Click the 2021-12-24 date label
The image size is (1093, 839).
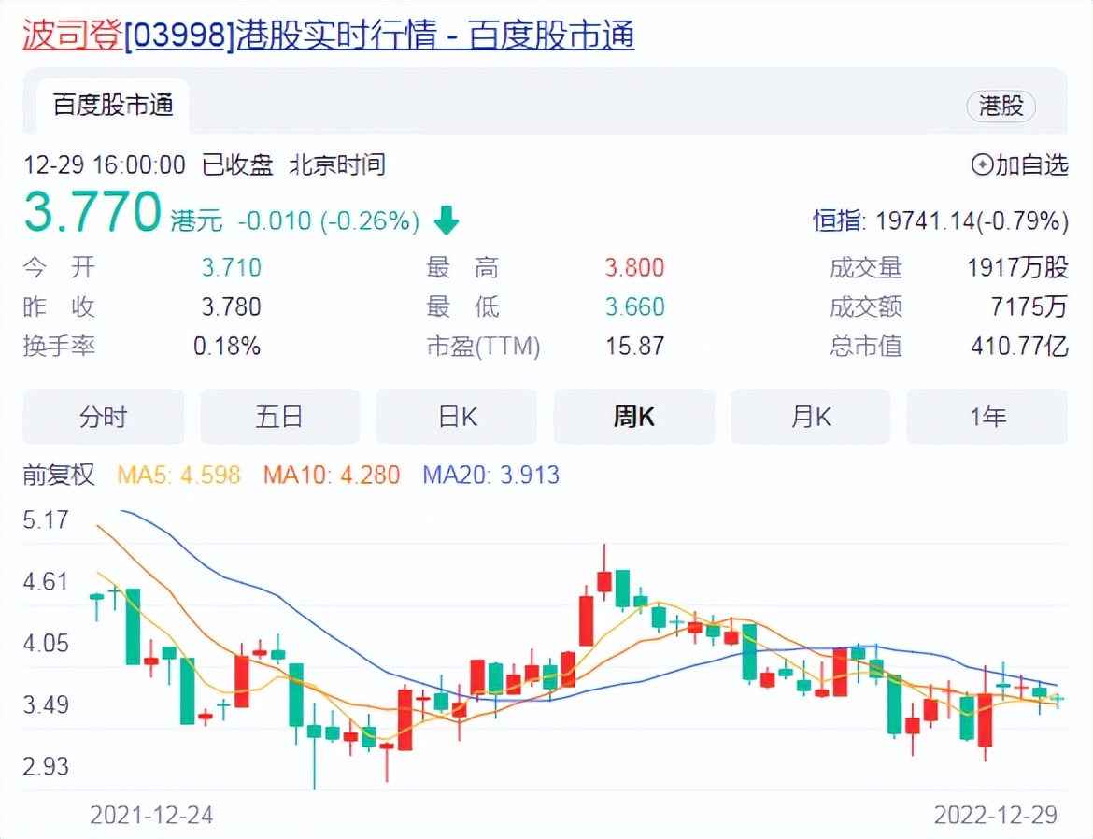(151, 816)
